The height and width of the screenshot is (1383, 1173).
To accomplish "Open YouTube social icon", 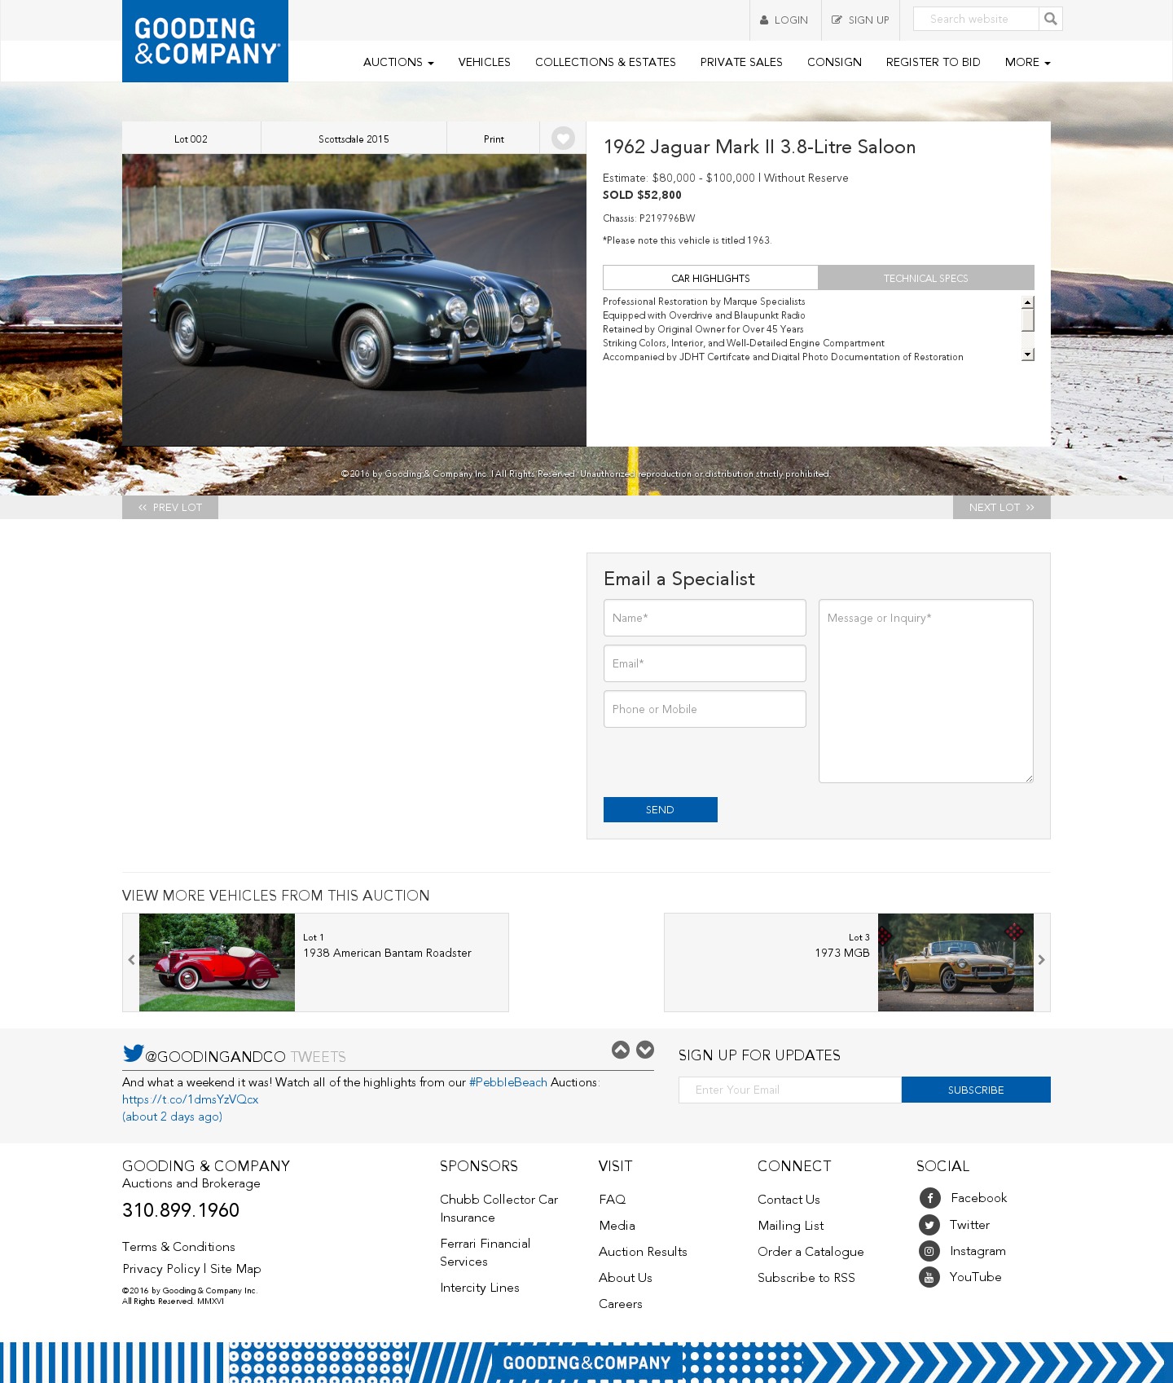I will coord(929,1277).
